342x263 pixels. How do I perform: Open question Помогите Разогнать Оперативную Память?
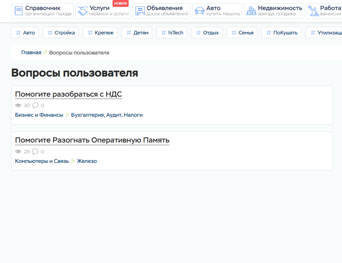pos(92,140)
